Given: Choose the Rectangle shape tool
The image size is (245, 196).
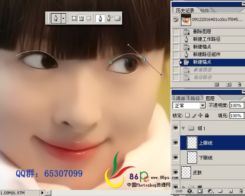Looking at the screenshot, I should (x=118, y=18).
